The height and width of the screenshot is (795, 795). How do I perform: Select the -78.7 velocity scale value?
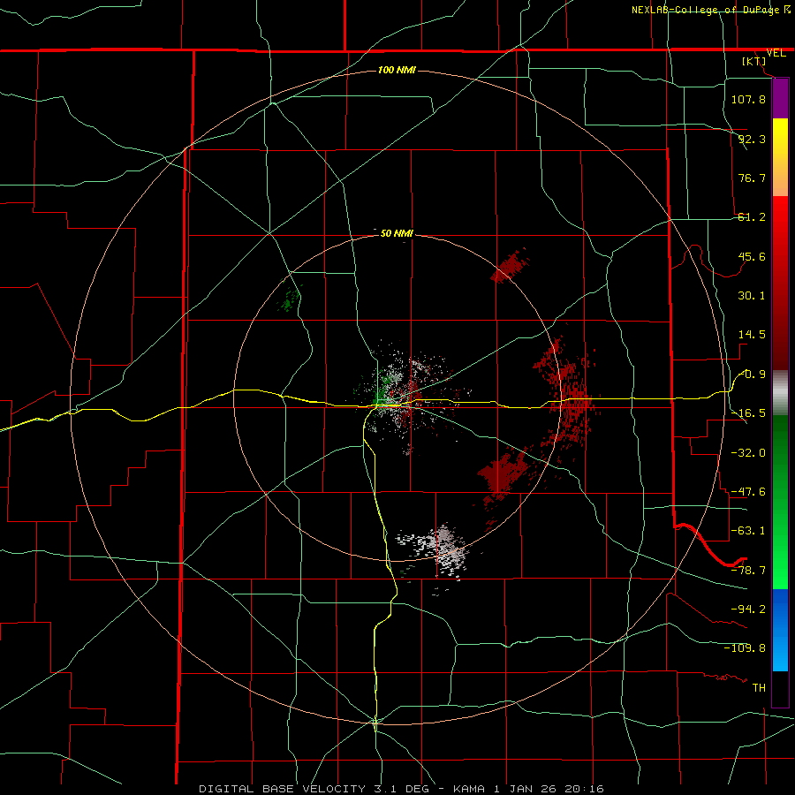point(748,571)
